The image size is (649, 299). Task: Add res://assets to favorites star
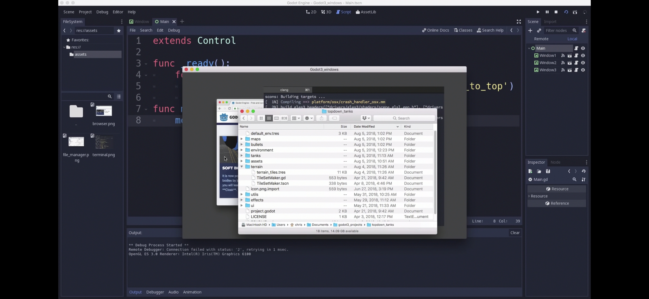[x=119, y=30]
